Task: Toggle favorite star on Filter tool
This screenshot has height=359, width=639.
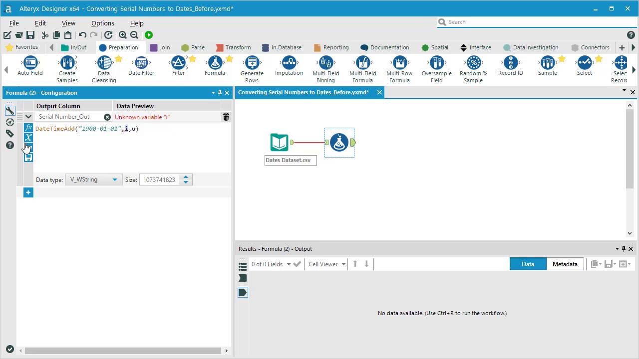Action: tap(192, 59)
